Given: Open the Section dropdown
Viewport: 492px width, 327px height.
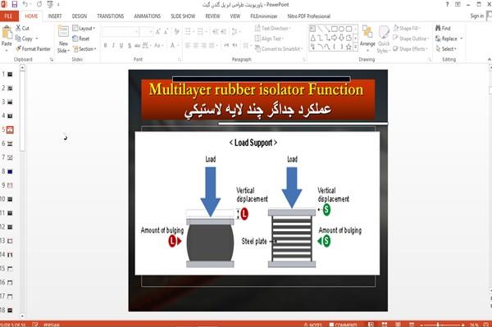Looking at the screenshot, I should point(84,49).
